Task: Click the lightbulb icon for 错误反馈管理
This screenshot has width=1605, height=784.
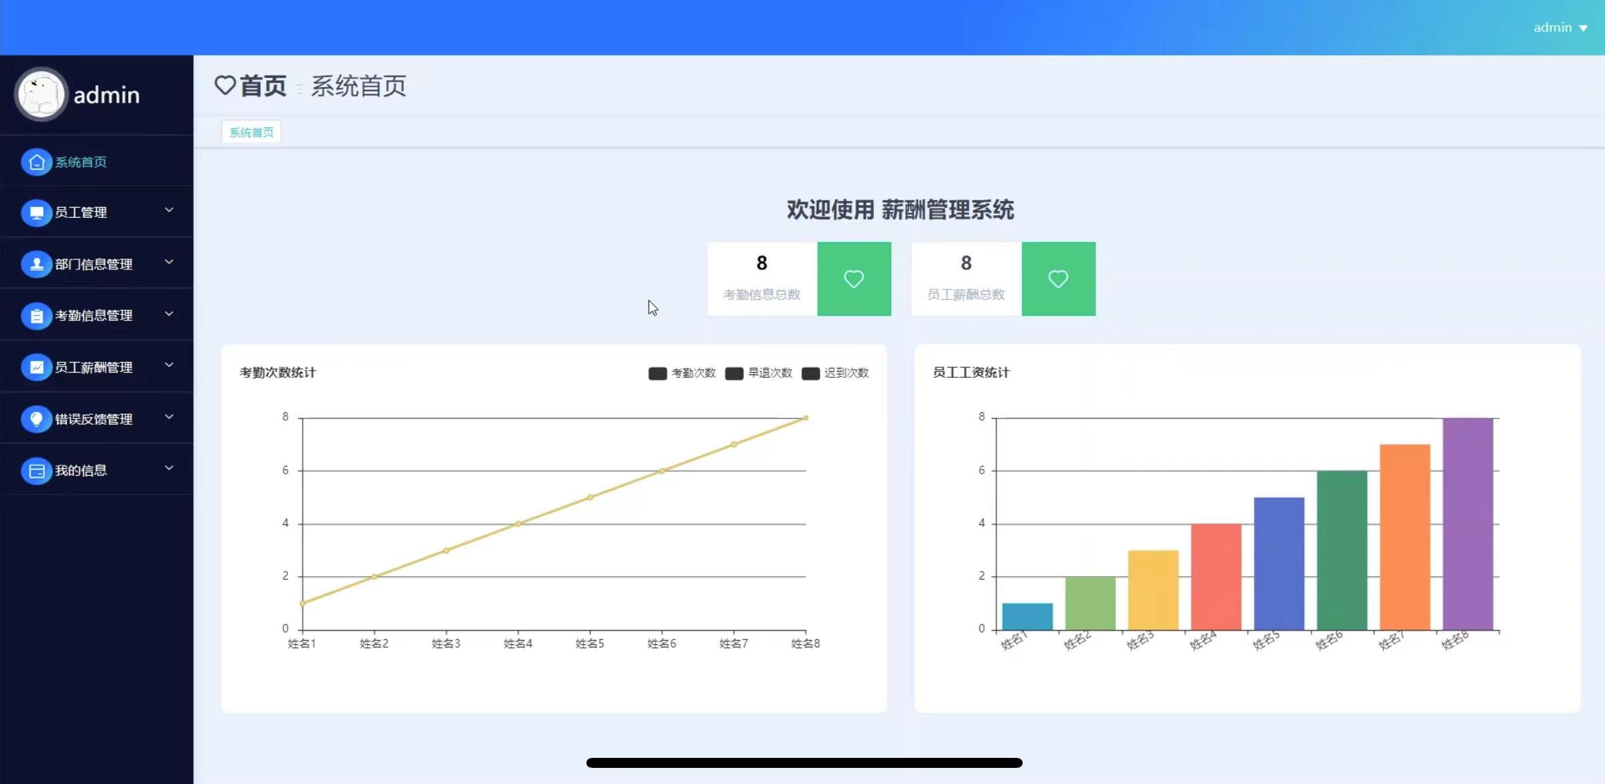Action: (36, 419)
